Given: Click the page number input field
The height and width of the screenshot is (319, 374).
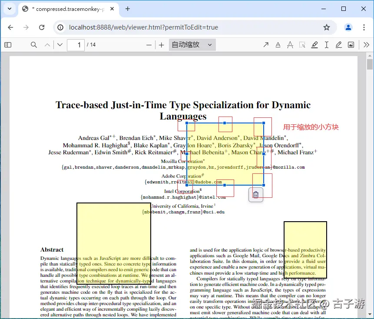Looking at the screenshot, I should tap(76, 45).
